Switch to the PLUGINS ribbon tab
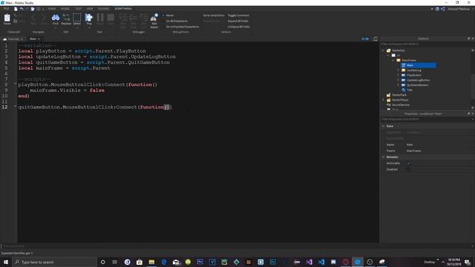 pyautogui.click(x=104, y=9)
